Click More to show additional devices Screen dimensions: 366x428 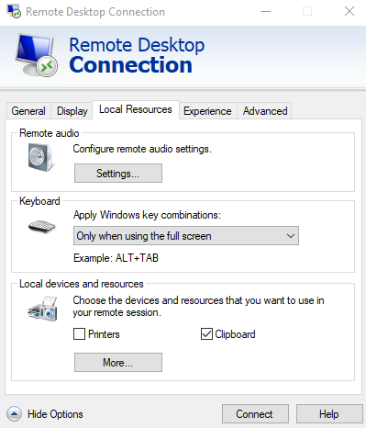point(118,363)
